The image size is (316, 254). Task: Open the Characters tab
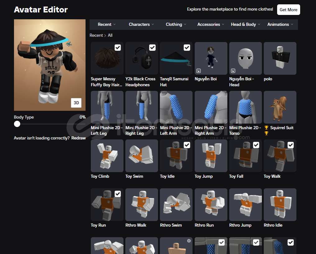click(x=141, y=24)
